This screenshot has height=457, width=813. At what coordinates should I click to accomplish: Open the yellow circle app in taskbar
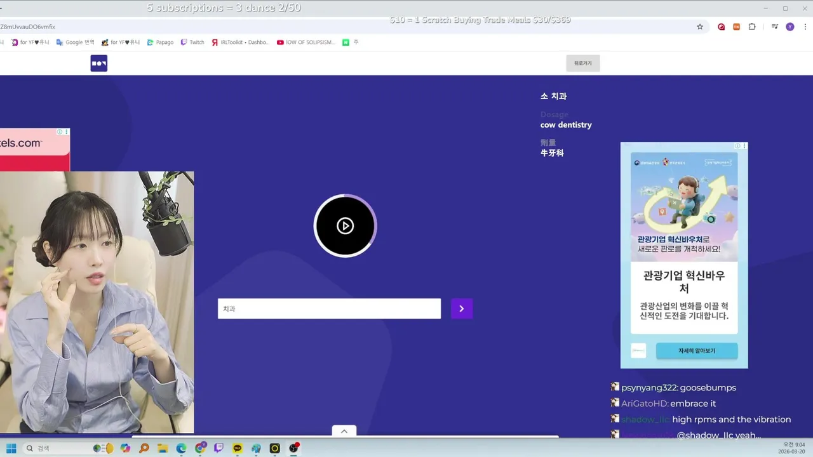coord(275,448)
